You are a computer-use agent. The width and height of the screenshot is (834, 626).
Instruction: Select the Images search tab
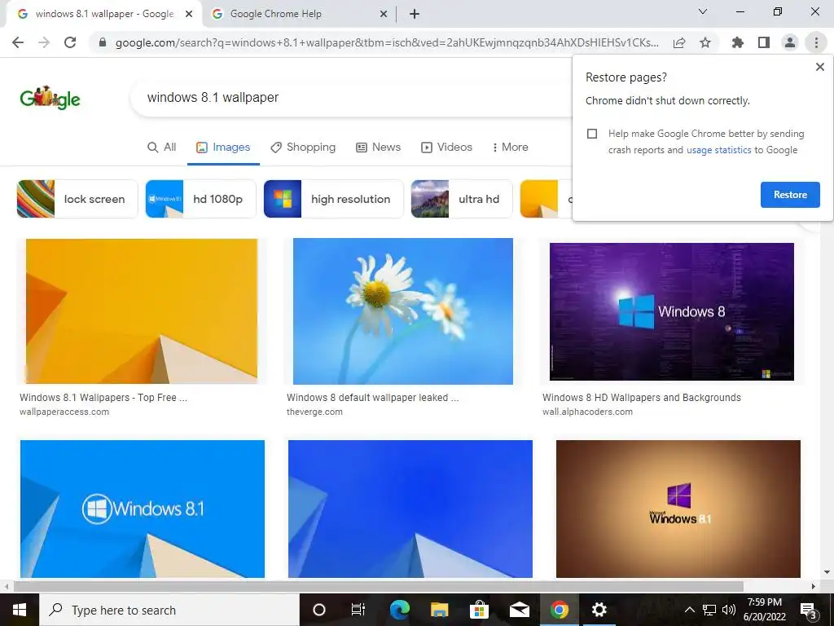click(223, 148)
